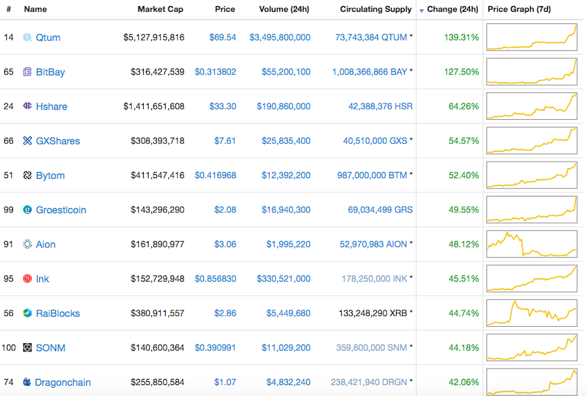Image resolution: width=587 pixels, height=396 pixels.
Task: Click circulating supply 42,388,376 HSR
Action: (380, 106)
